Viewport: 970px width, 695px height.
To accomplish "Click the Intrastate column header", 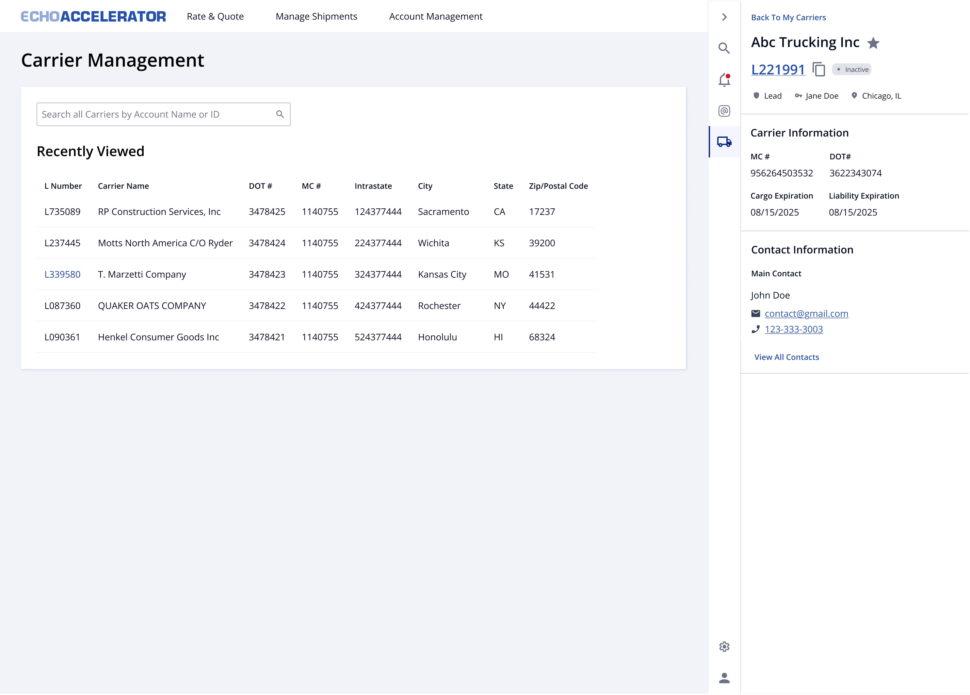I will click(x=373, y=186).
